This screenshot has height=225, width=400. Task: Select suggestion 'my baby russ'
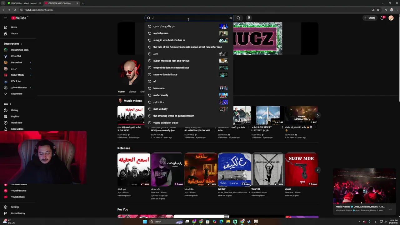point(189,33)
